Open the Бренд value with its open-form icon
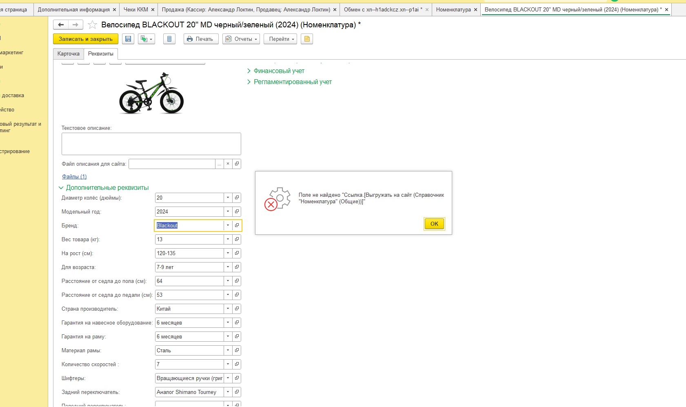 tap(237, 225)
